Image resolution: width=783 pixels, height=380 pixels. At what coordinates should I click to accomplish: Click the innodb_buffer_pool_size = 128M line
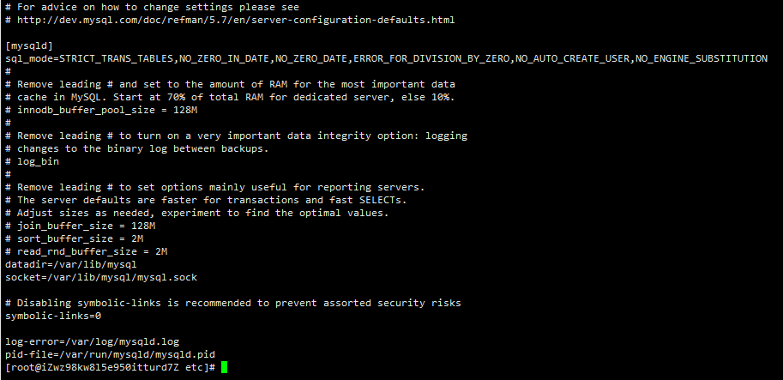[101, 110]
